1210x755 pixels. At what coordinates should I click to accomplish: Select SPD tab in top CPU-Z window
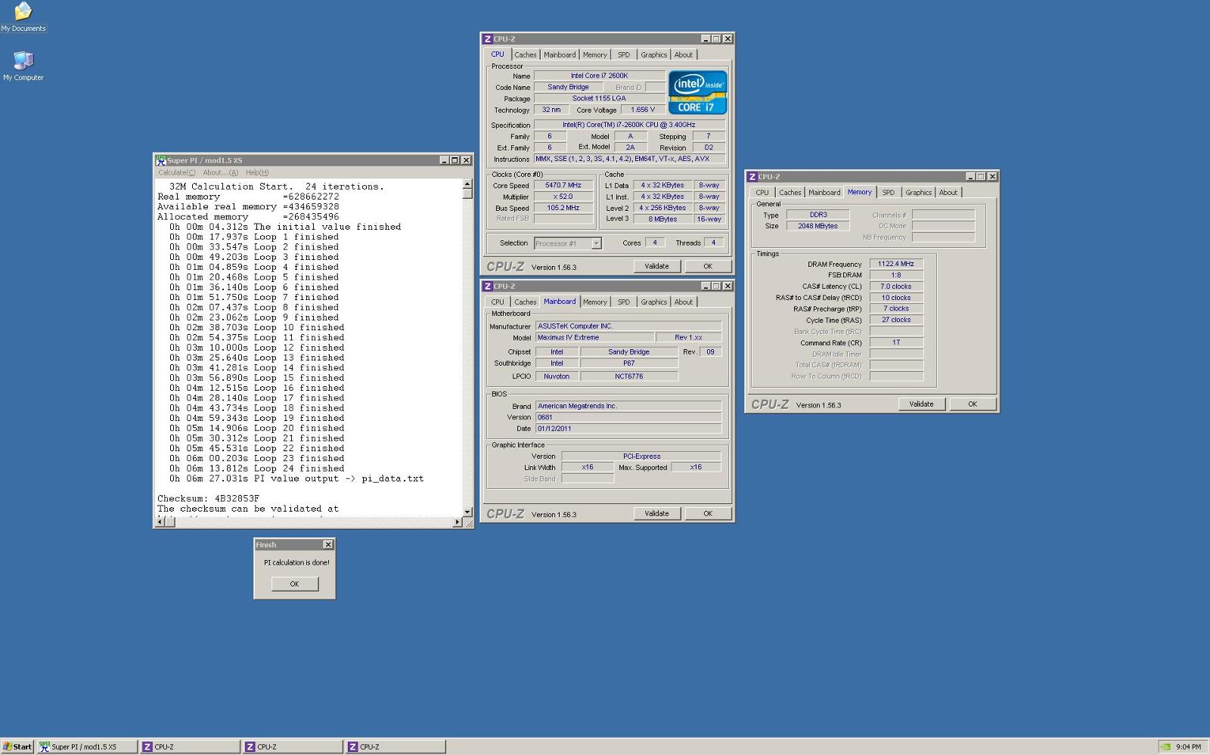coord(624,54)
